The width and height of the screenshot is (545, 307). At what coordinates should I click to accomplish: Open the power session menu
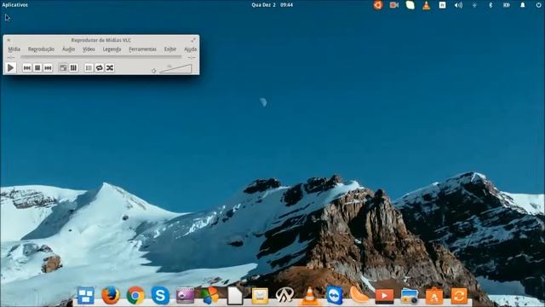click(538, 5)
